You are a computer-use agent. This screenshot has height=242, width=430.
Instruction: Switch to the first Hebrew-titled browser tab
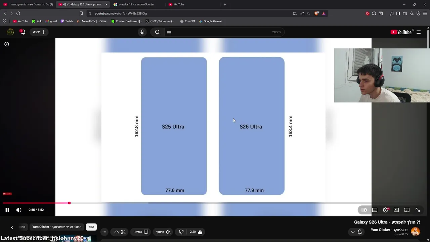pos(29,4)
